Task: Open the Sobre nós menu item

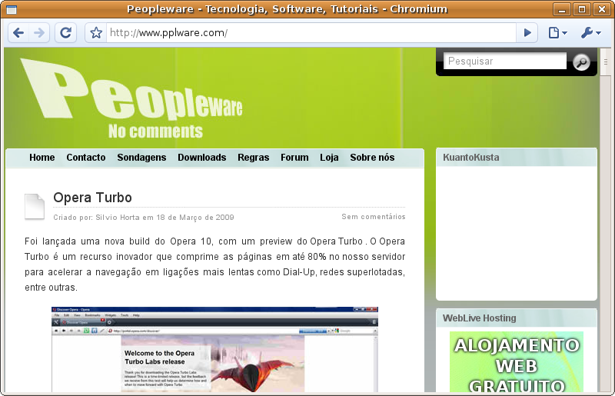Action: click(x=372, y=158)
